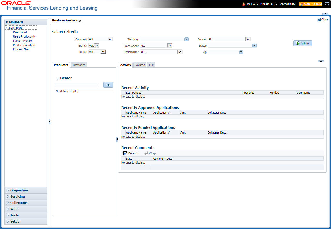Collapse the DashBoard tree node
Image resolution: width=331 pixels, height=229 pixels.
(x=6, y=28)
